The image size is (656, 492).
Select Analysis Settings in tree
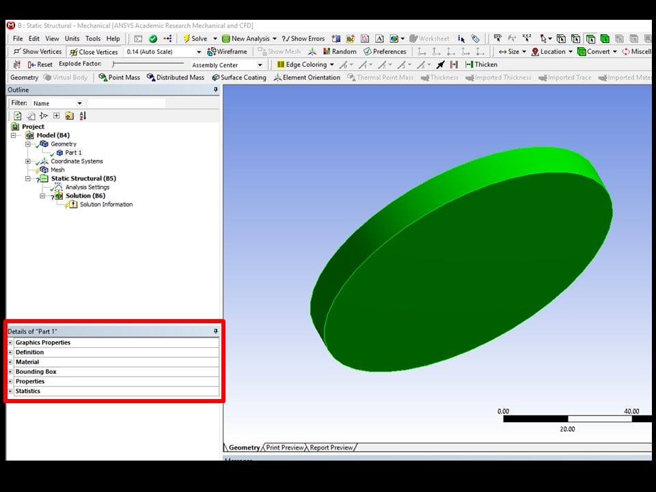click(87, 187)
